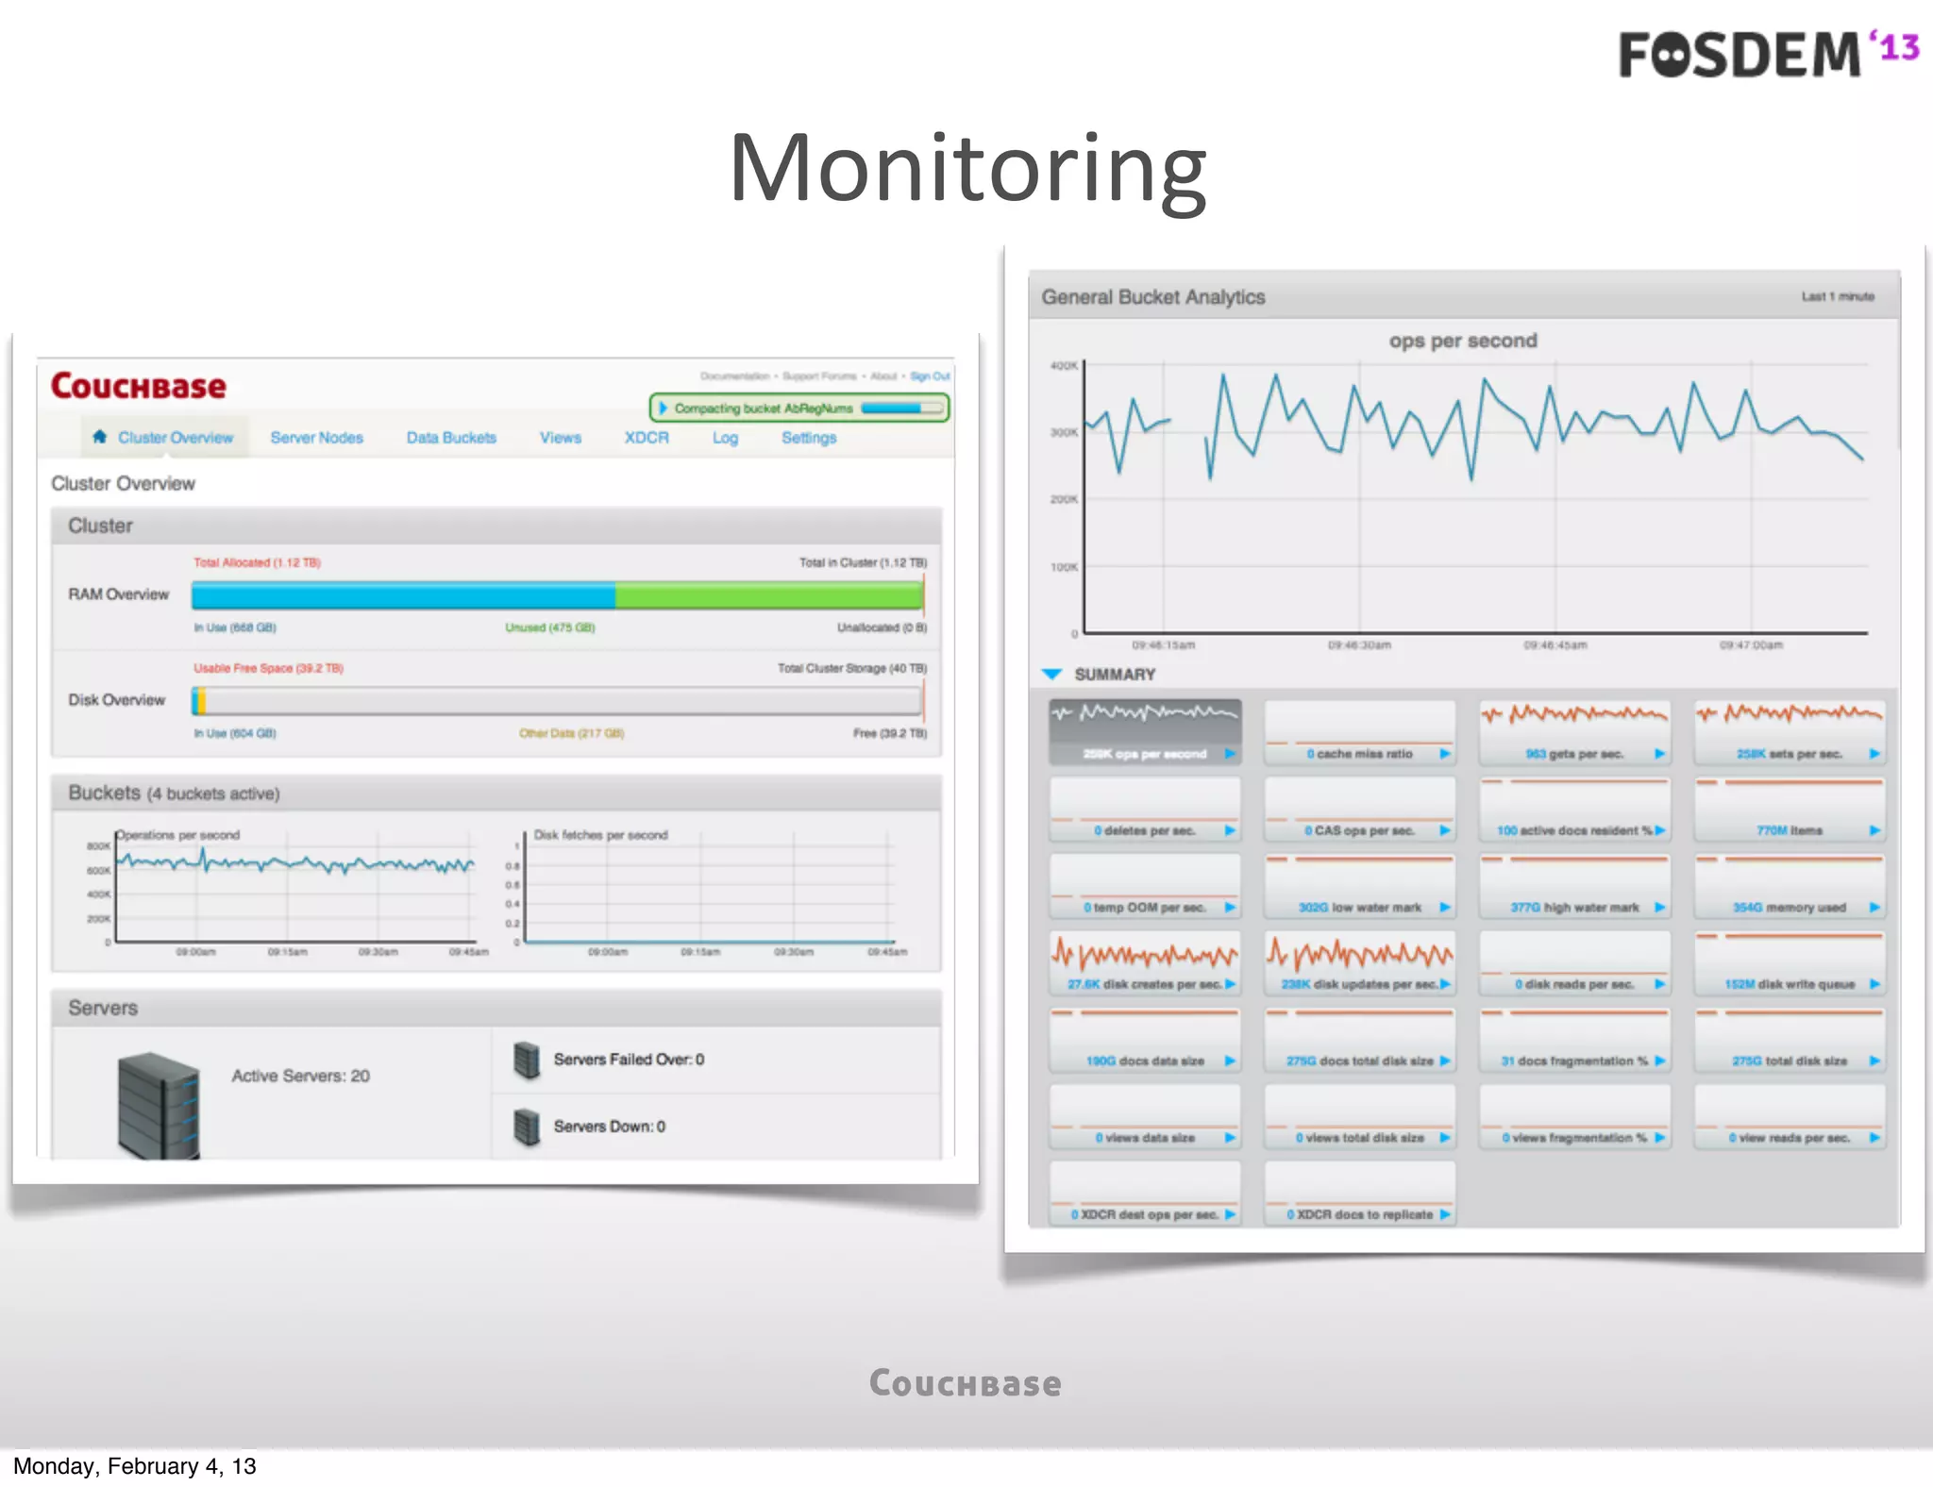The image size is (1933, 1487).
Task: Click the play arrow beside Compacting bucket AbRegNums
Action: 664,409
